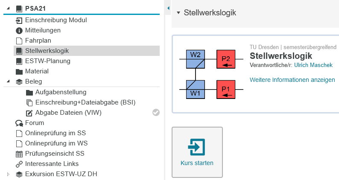Open the Ulrich Maschek profile link
Viewport: 339px width, 180px height.
[313, 65]
